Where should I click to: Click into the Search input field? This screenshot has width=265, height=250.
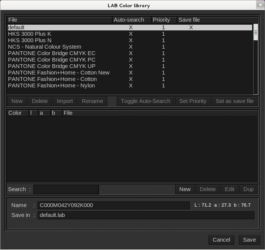tap(66, 189)
